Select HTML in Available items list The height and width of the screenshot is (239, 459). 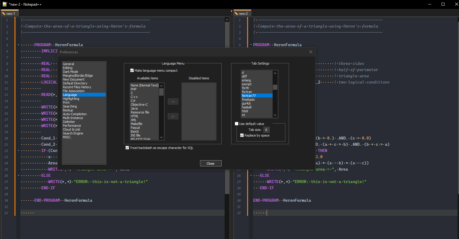coord(145,116)
